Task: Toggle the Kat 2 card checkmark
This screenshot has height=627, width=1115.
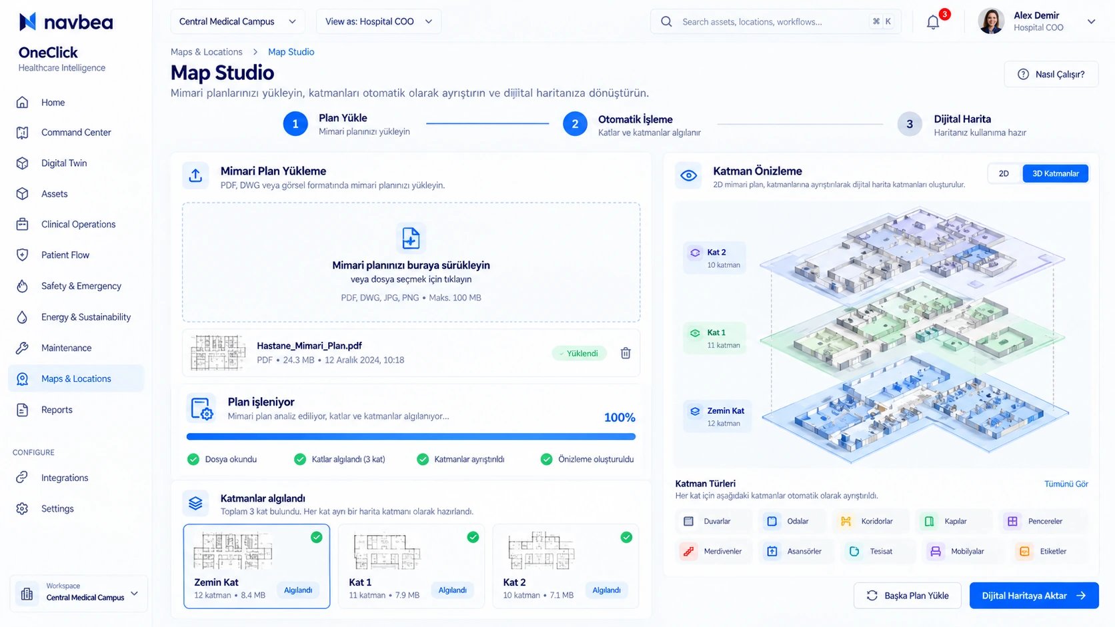Action: tap(626, 537)
